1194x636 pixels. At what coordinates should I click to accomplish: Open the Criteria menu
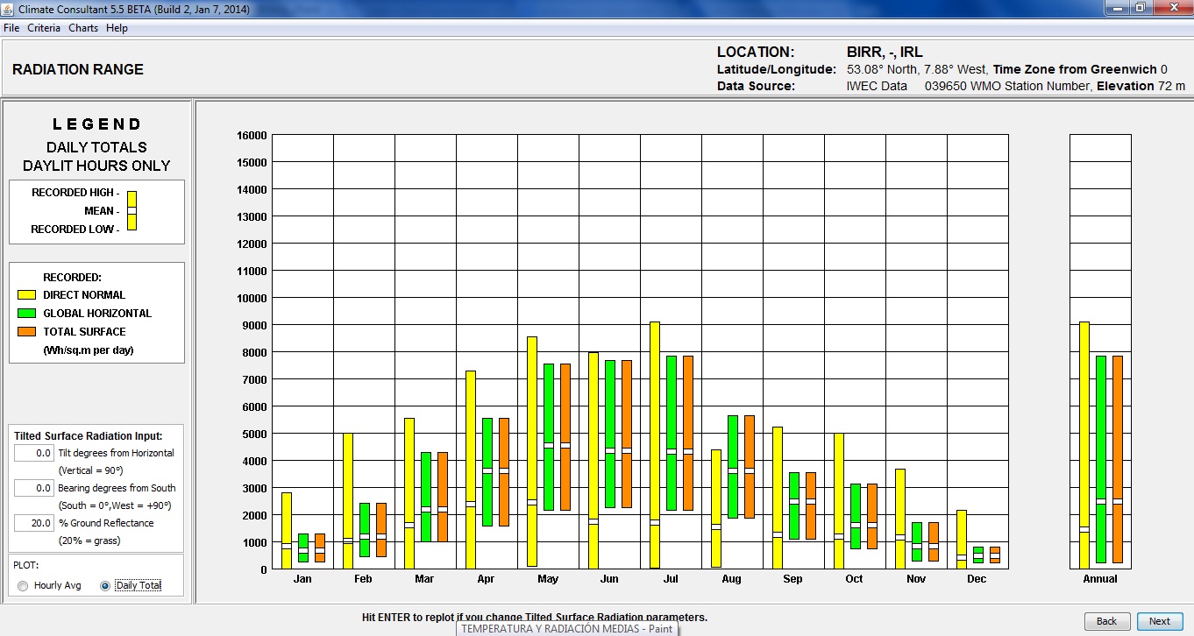(x=44, y=28)
